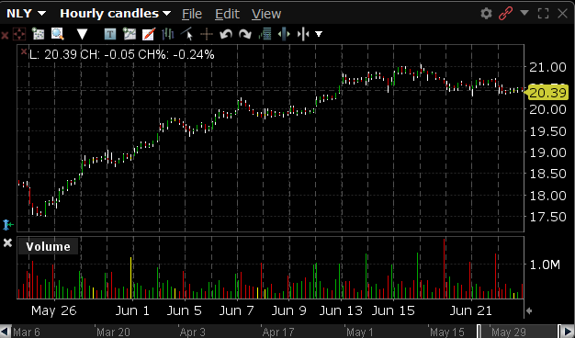This screenshot has height=338, width=575.
Task: Open chart settings gear
Action: (x=486, y=14)
